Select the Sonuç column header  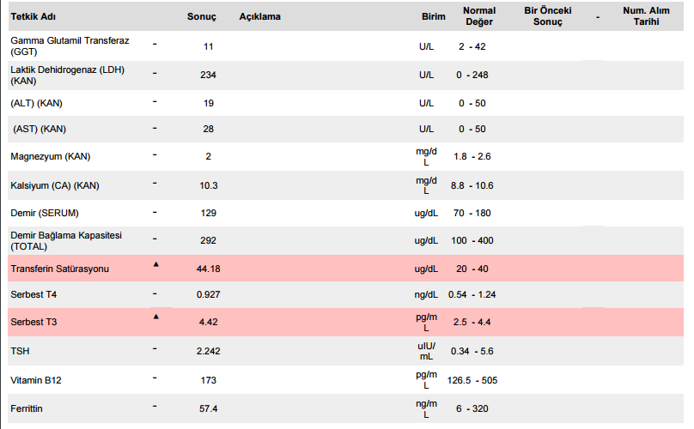pyautogui.click(x=201, y=16)
